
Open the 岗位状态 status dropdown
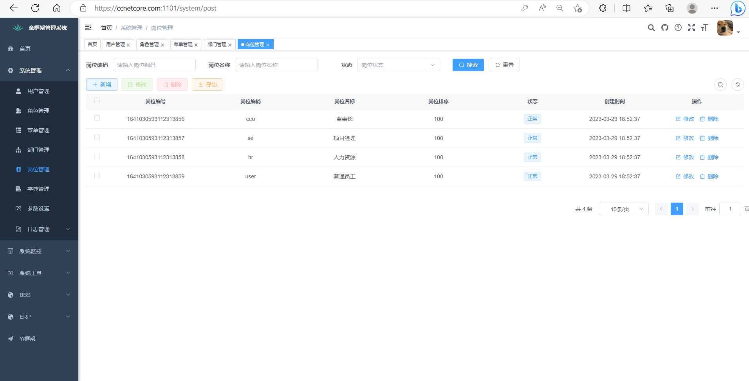398,65
